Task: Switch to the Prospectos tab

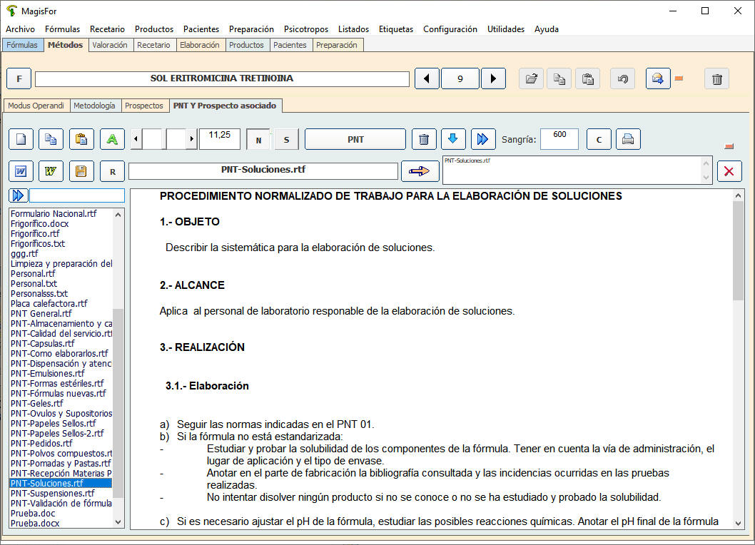Action: coord(144,106)
